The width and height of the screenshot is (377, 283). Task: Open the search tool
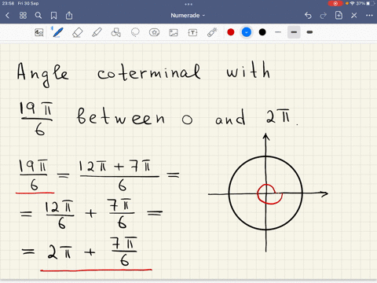tap(38, 16)
